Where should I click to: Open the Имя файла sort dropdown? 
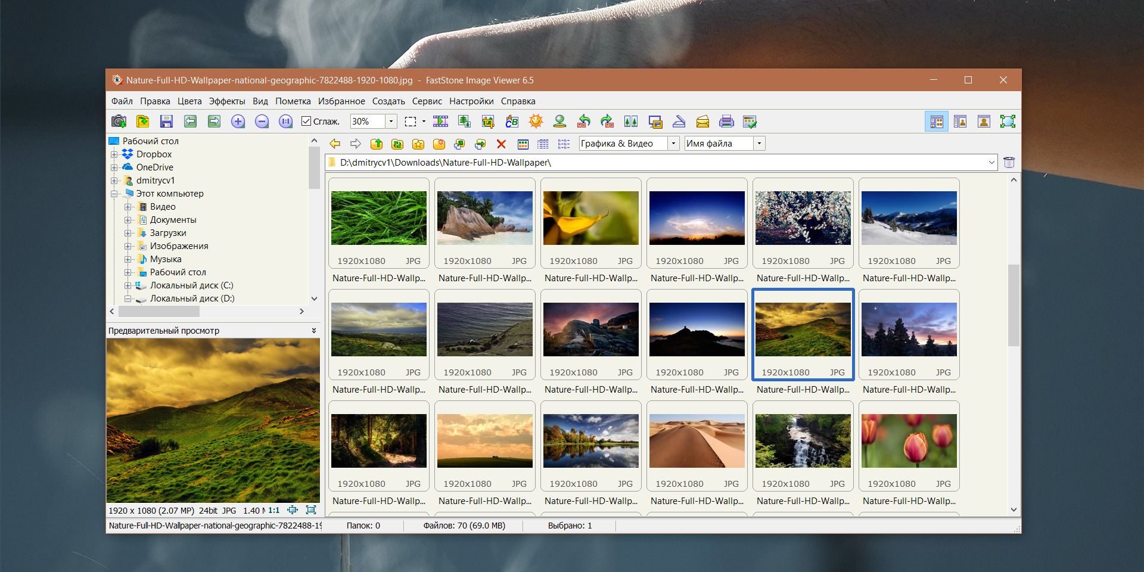pyautogui.click(x=759, y=144)
